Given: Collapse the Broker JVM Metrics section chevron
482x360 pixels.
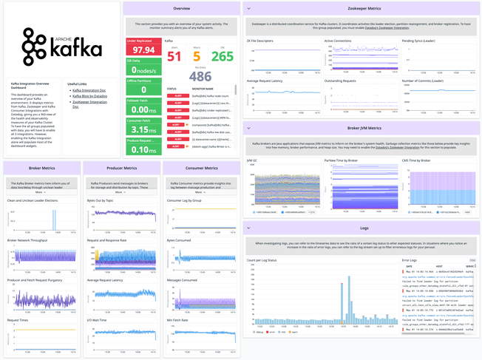Looking at the screenshot, I should tap(249, 128).
